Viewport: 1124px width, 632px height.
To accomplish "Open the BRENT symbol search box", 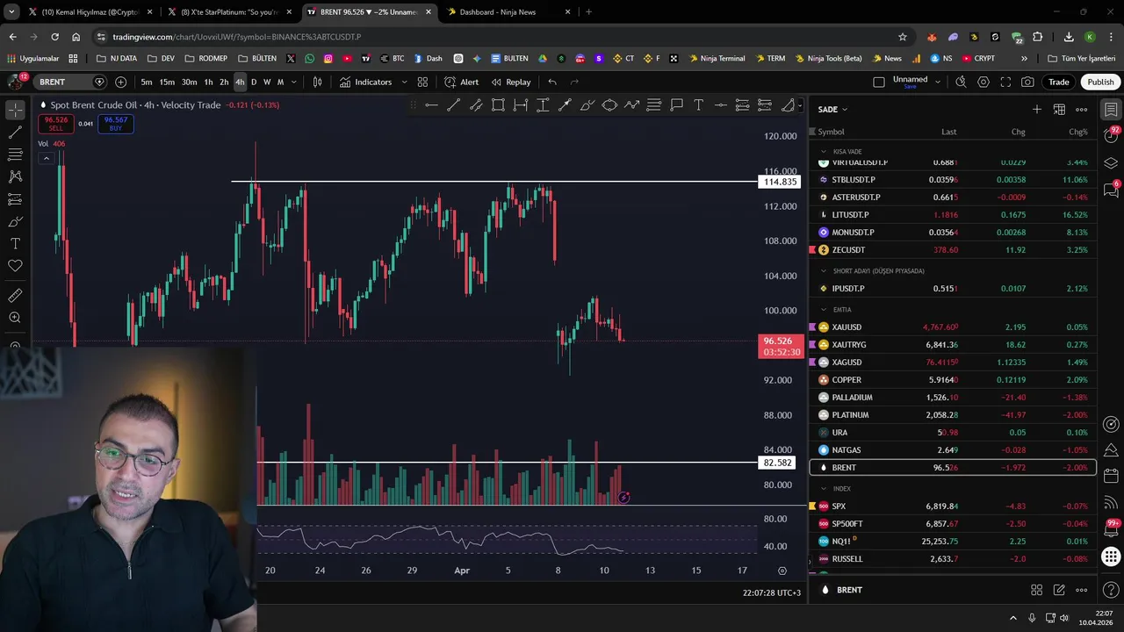I will click(70, 82).
